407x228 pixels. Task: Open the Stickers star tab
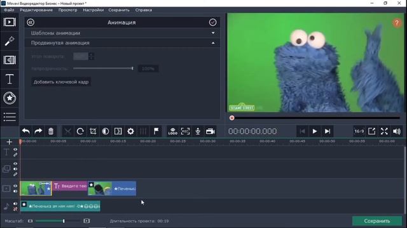point(10,98)
